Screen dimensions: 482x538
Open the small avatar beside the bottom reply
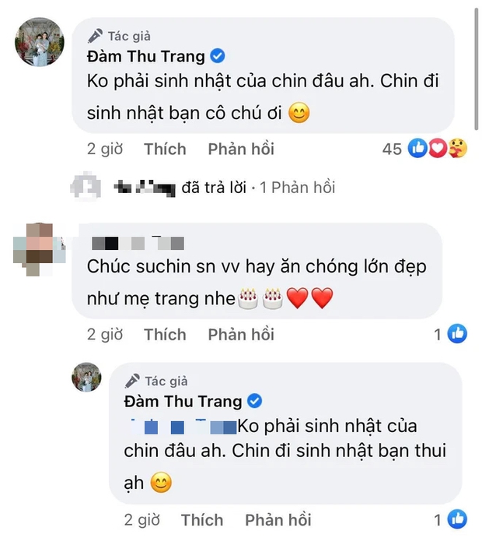coord(86,377)
